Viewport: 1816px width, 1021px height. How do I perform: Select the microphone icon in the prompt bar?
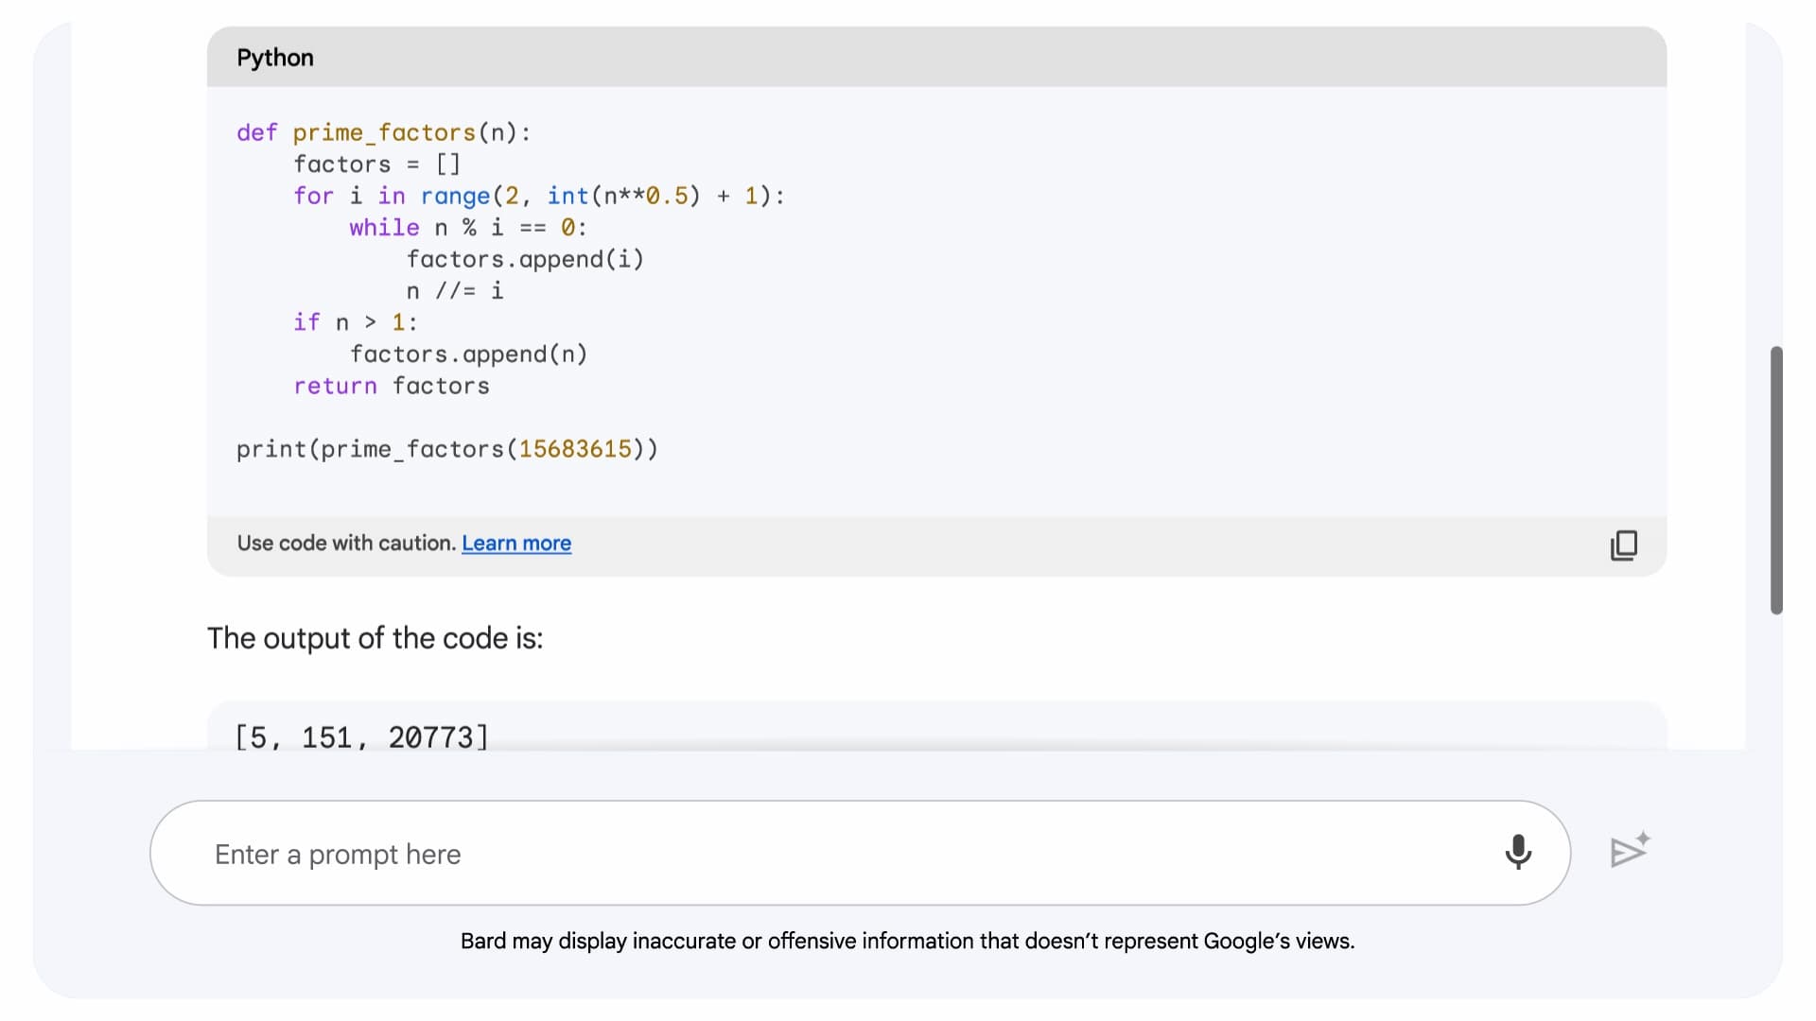coord(1518,852)
